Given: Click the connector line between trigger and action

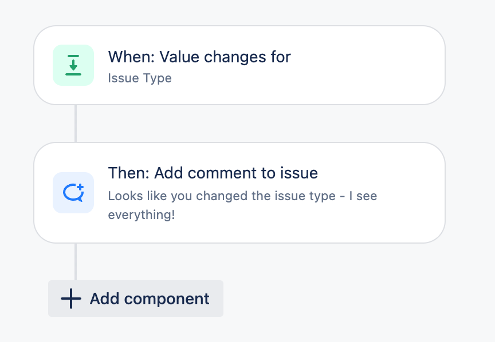Looking at the screenshot, I should point(76,124).
